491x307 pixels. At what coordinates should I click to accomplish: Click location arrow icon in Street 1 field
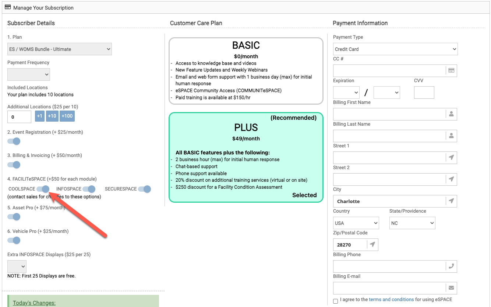(x=451, y=158)
